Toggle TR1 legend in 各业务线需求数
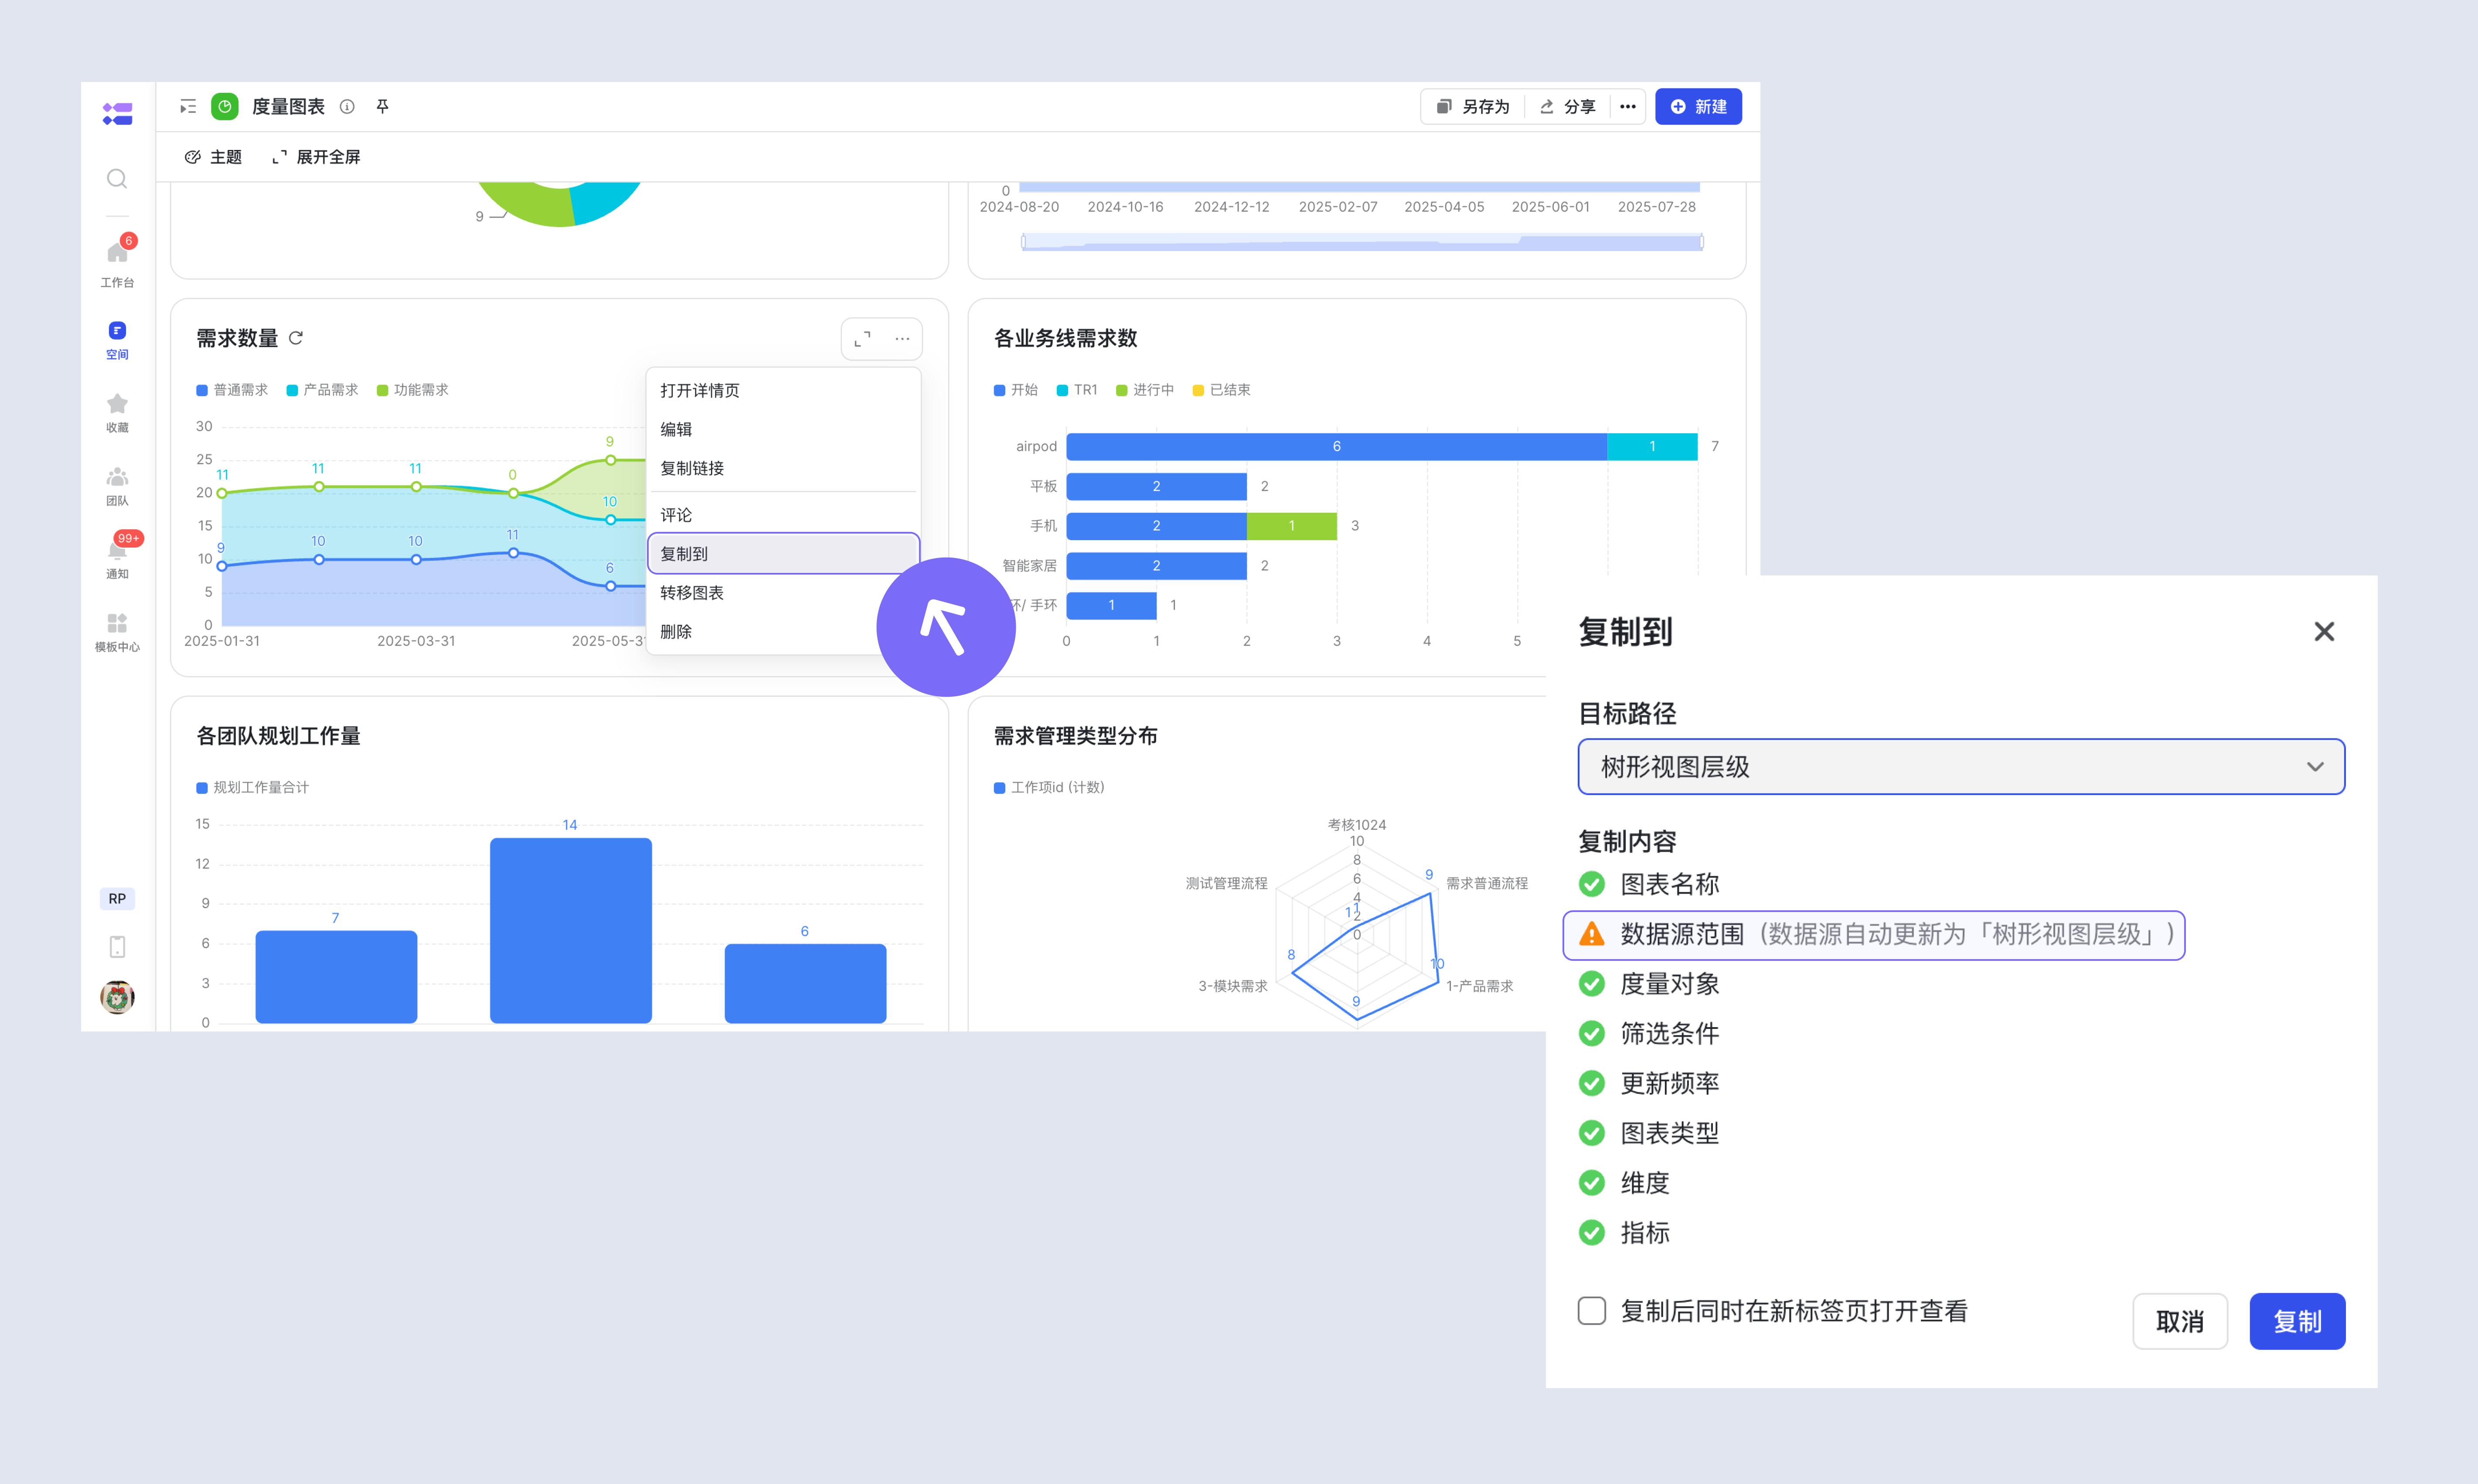This screenshot has height=1484, width=2478. click(x=1077, y=390)
